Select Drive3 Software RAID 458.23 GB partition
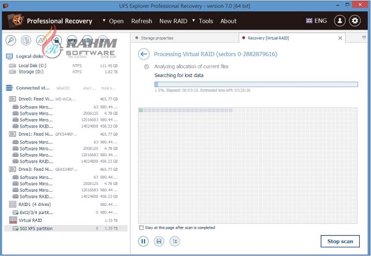Screen dimensions: 371x256 [65, 197]
